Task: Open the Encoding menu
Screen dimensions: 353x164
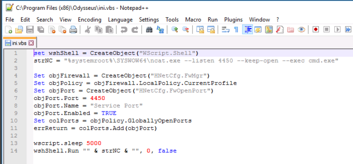Action: tap(89, 20)
